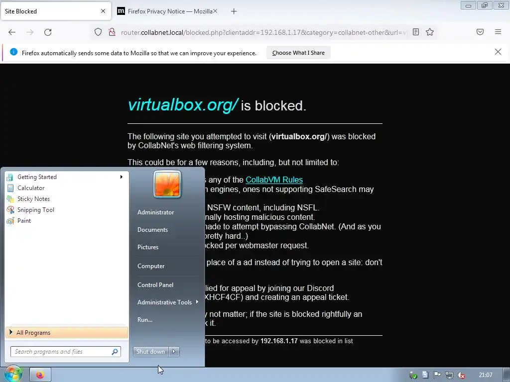Image resolution: width=510 pixels, height=382 pixels.
Task: Open a new tab with plus button
Action: coord(234,11)
